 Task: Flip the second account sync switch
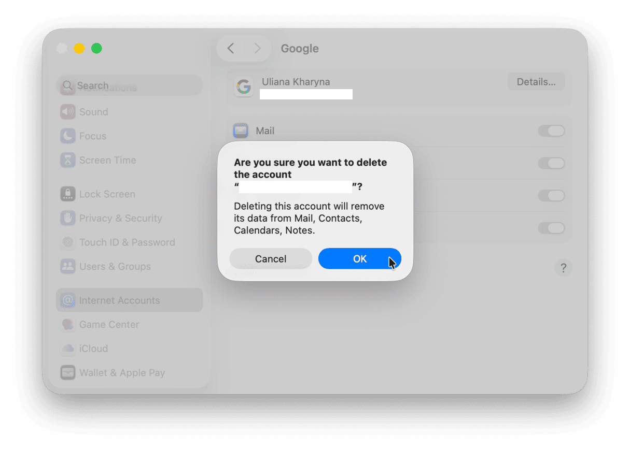pos(551,163)
